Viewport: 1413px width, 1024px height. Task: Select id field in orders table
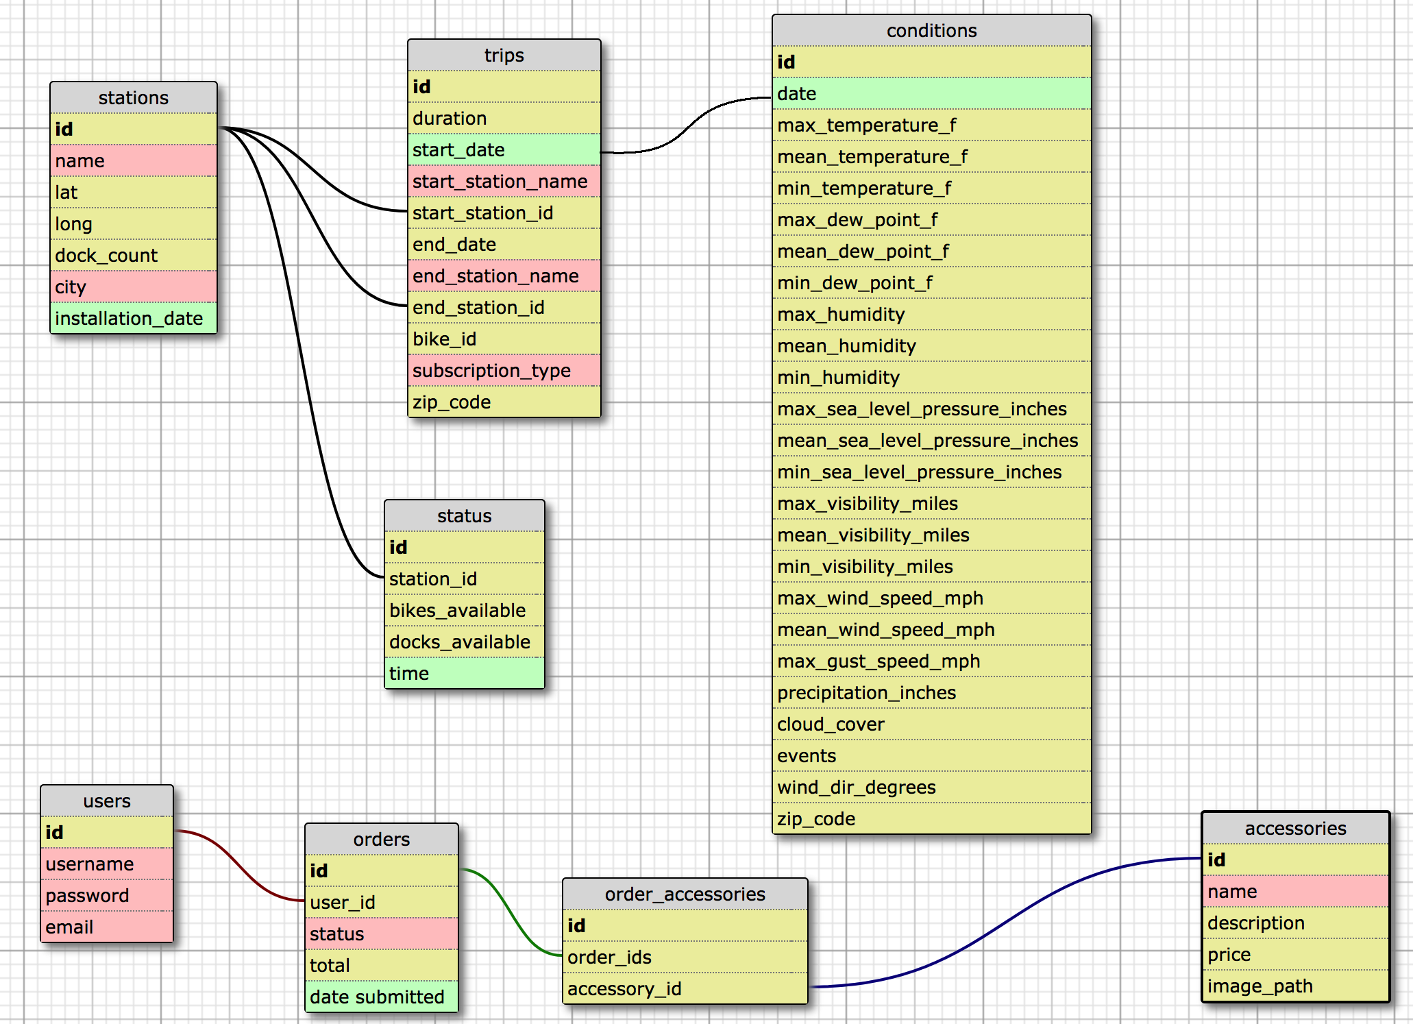tap(382, 870)
